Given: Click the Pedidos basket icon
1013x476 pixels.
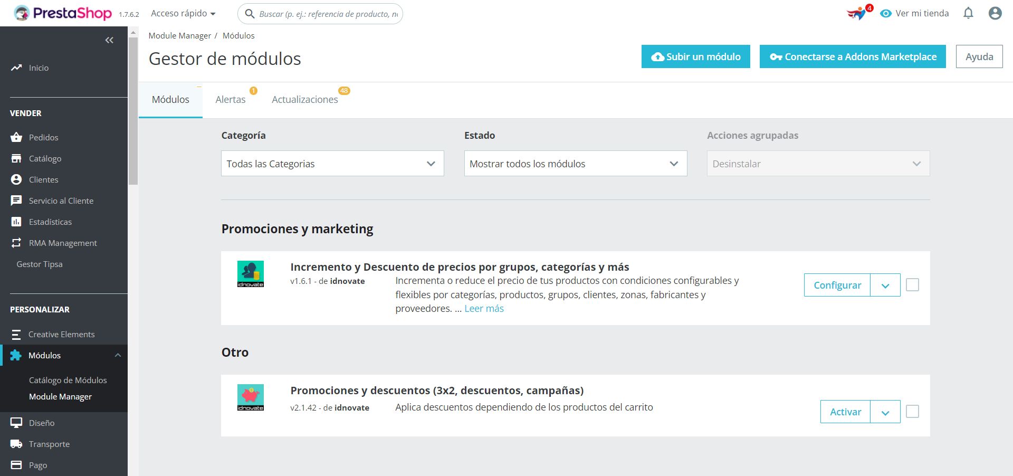Looking at the screenshot, I should [16, 137].
